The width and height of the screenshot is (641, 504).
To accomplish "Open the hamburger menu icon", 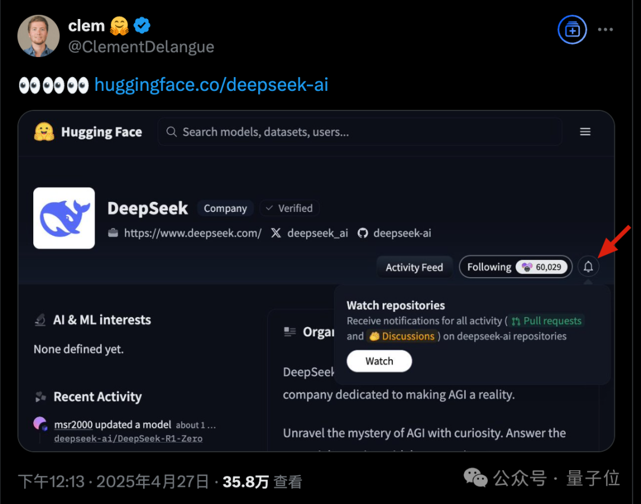I will click(x=585, y=132).
